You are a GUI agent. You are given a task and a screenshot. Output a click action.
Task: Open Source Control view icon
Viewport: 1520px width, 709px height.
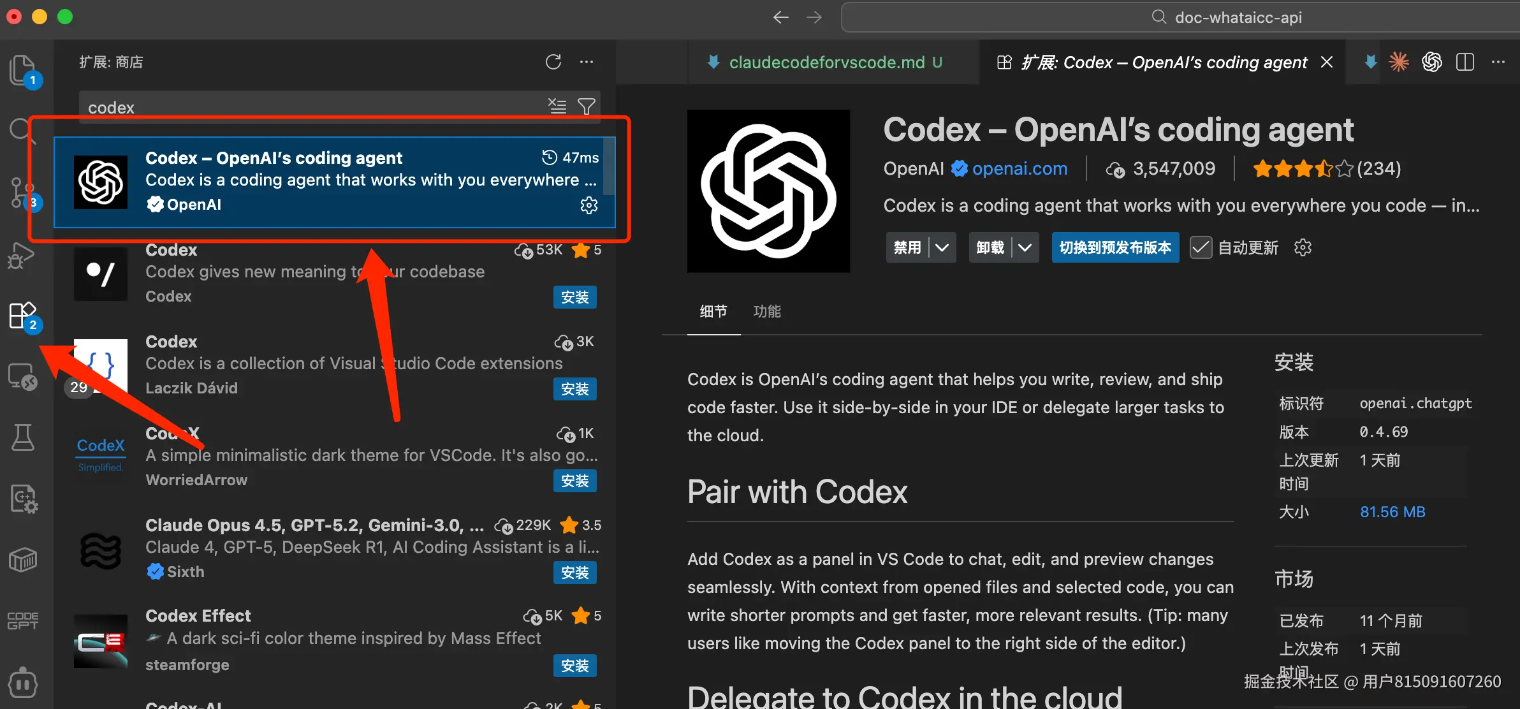click(22, 193)
